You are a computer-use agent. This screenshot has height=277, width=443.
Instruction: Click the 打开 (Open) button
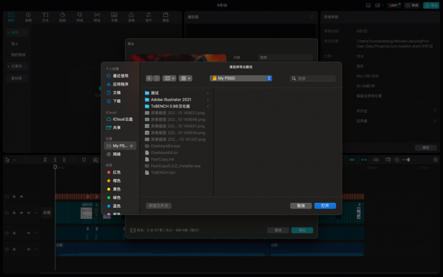coord(324,206)
